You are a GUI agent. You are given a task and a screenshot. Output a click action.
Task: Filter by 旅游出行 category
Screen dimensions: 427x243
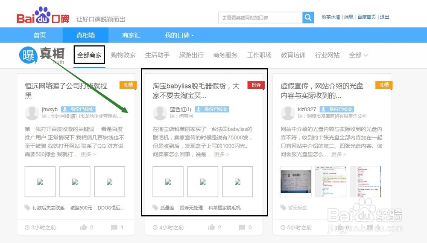191,55
